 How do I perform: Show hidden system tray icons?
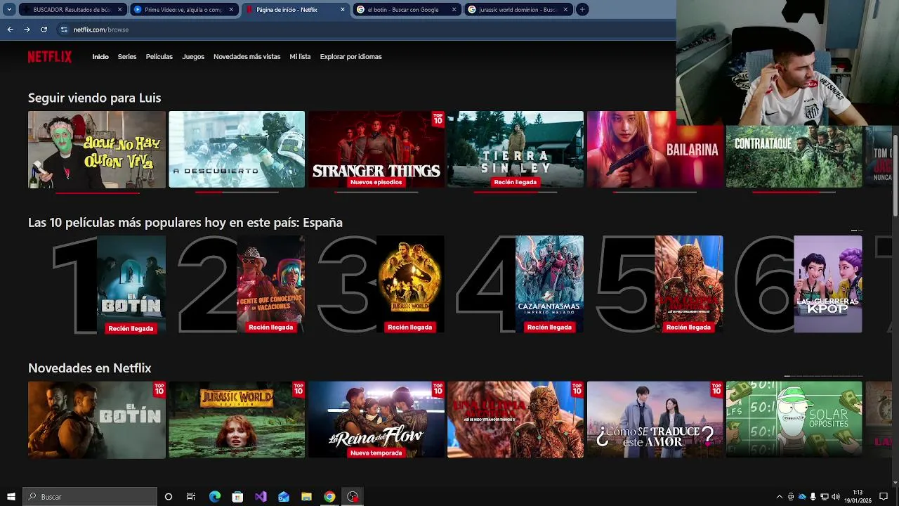tap(779, 497)
